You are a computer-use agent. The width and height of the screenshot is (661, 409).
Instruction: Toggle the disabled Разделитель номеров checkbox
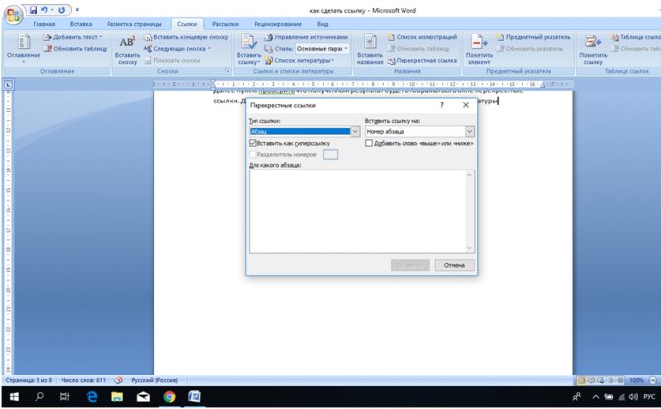tap(253, 154)
